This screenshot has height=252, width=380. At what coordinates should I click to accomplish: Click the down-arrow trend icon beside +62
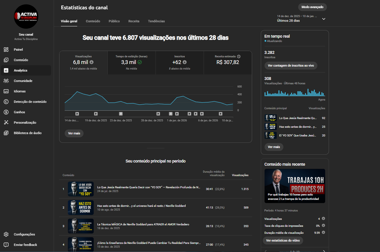point(184,62)
